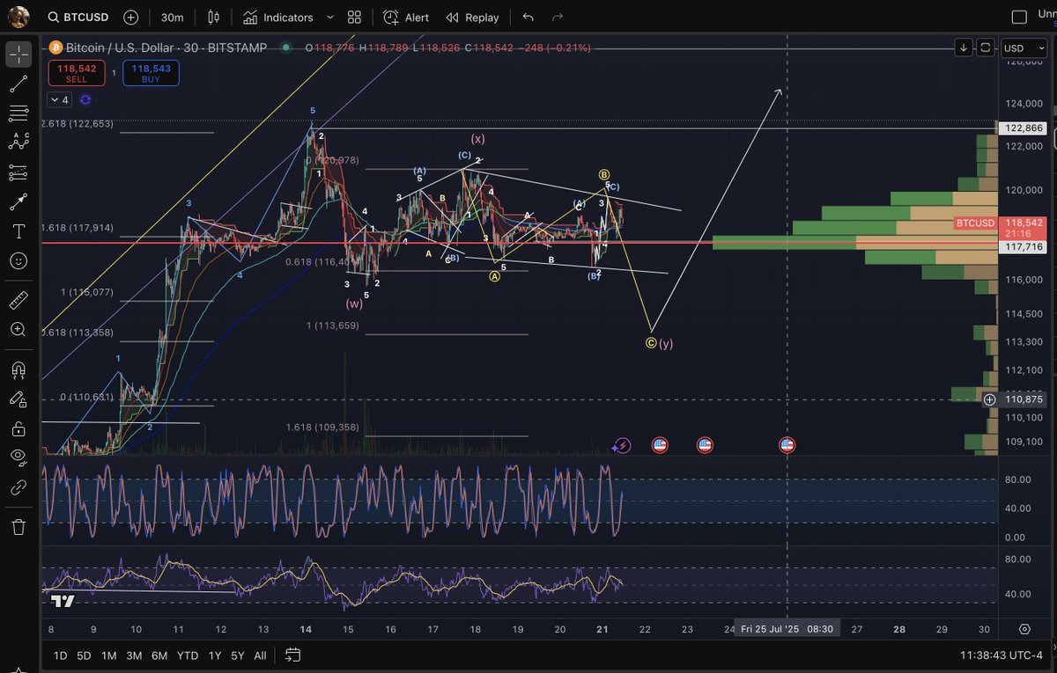Click the user profile avatar
Screen dimensions: 1057x673
(18, 17)
